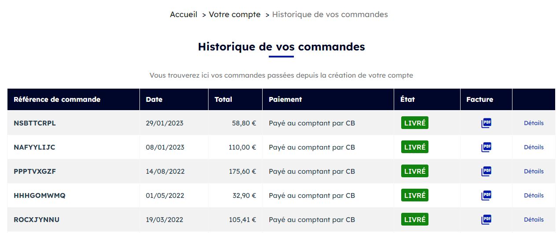Download PDF invoice for order HHHGOMWMQ

point(486,195)
